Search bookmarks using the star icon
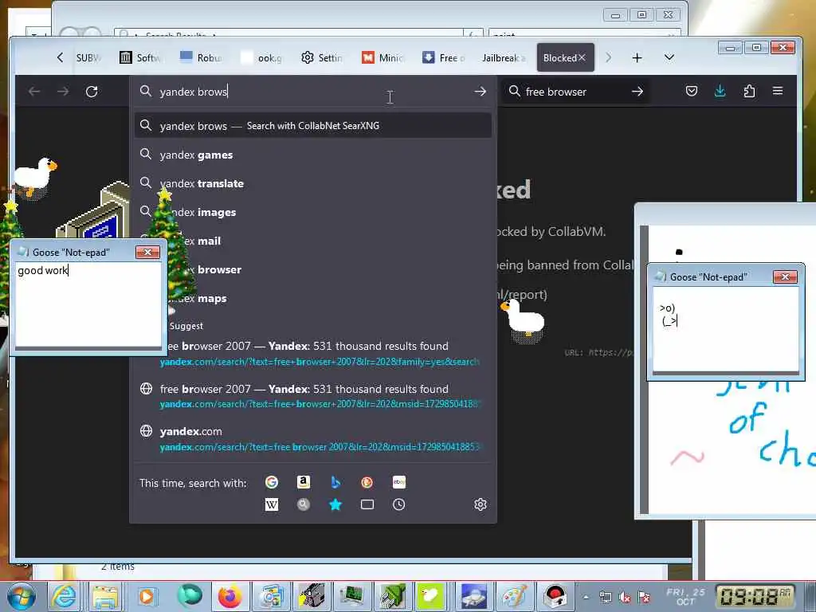Screen dimensions: 816x612 pos(335,504)
